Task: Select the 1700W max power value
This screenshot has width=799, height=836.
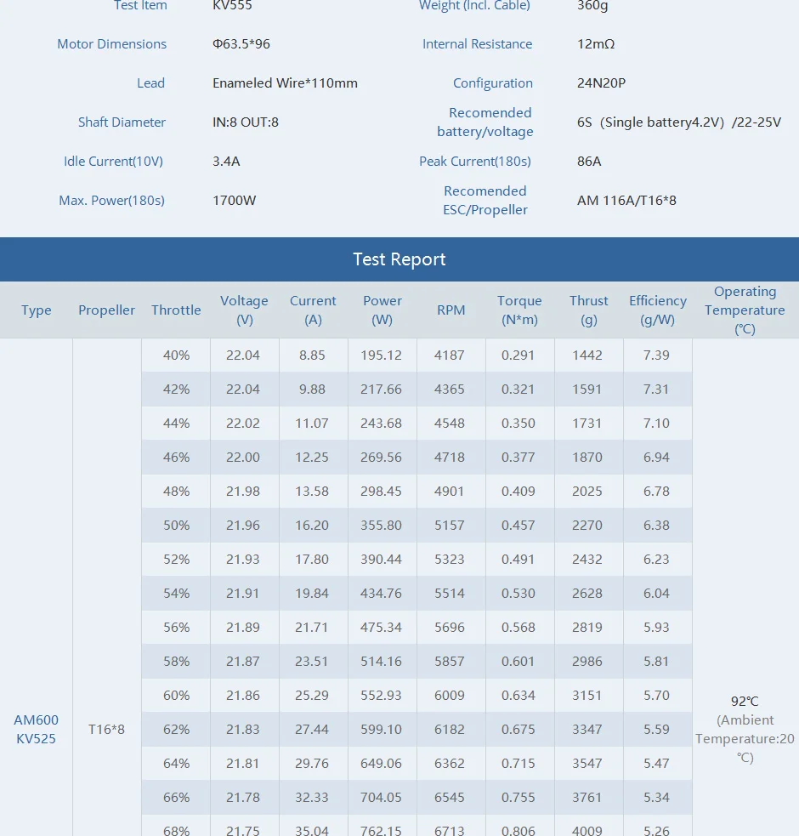Action: (x=234, y=200)
